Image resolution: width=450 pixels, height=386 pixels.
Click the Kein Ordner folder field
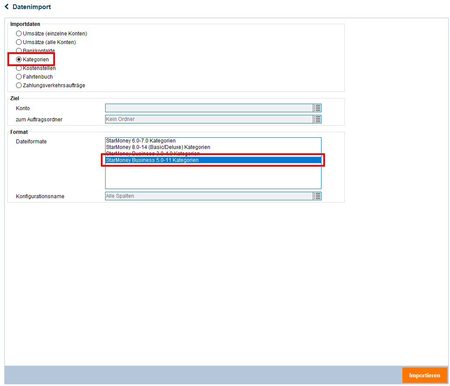pyautogui.click(x=209, y=119)
